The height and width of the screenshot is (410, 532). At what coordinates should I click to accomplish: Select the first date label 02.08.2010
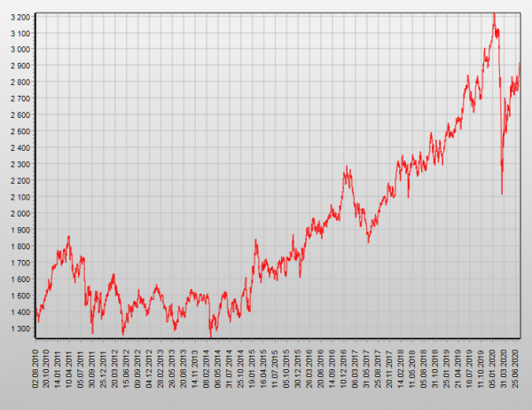[36, 367]
